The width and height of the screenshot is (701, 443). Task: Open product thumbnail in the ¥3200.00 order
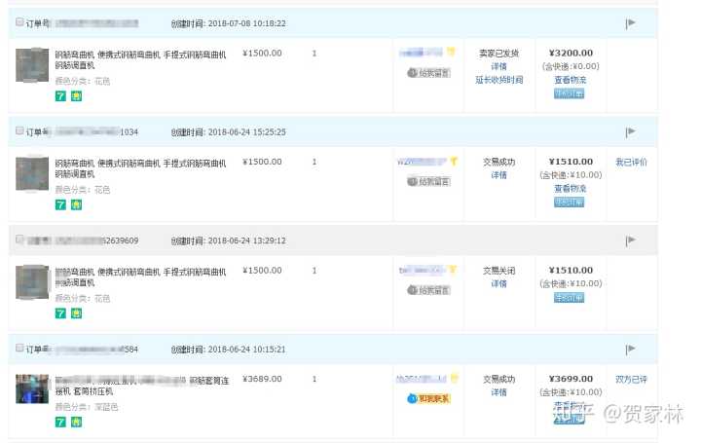coord(32,65)
